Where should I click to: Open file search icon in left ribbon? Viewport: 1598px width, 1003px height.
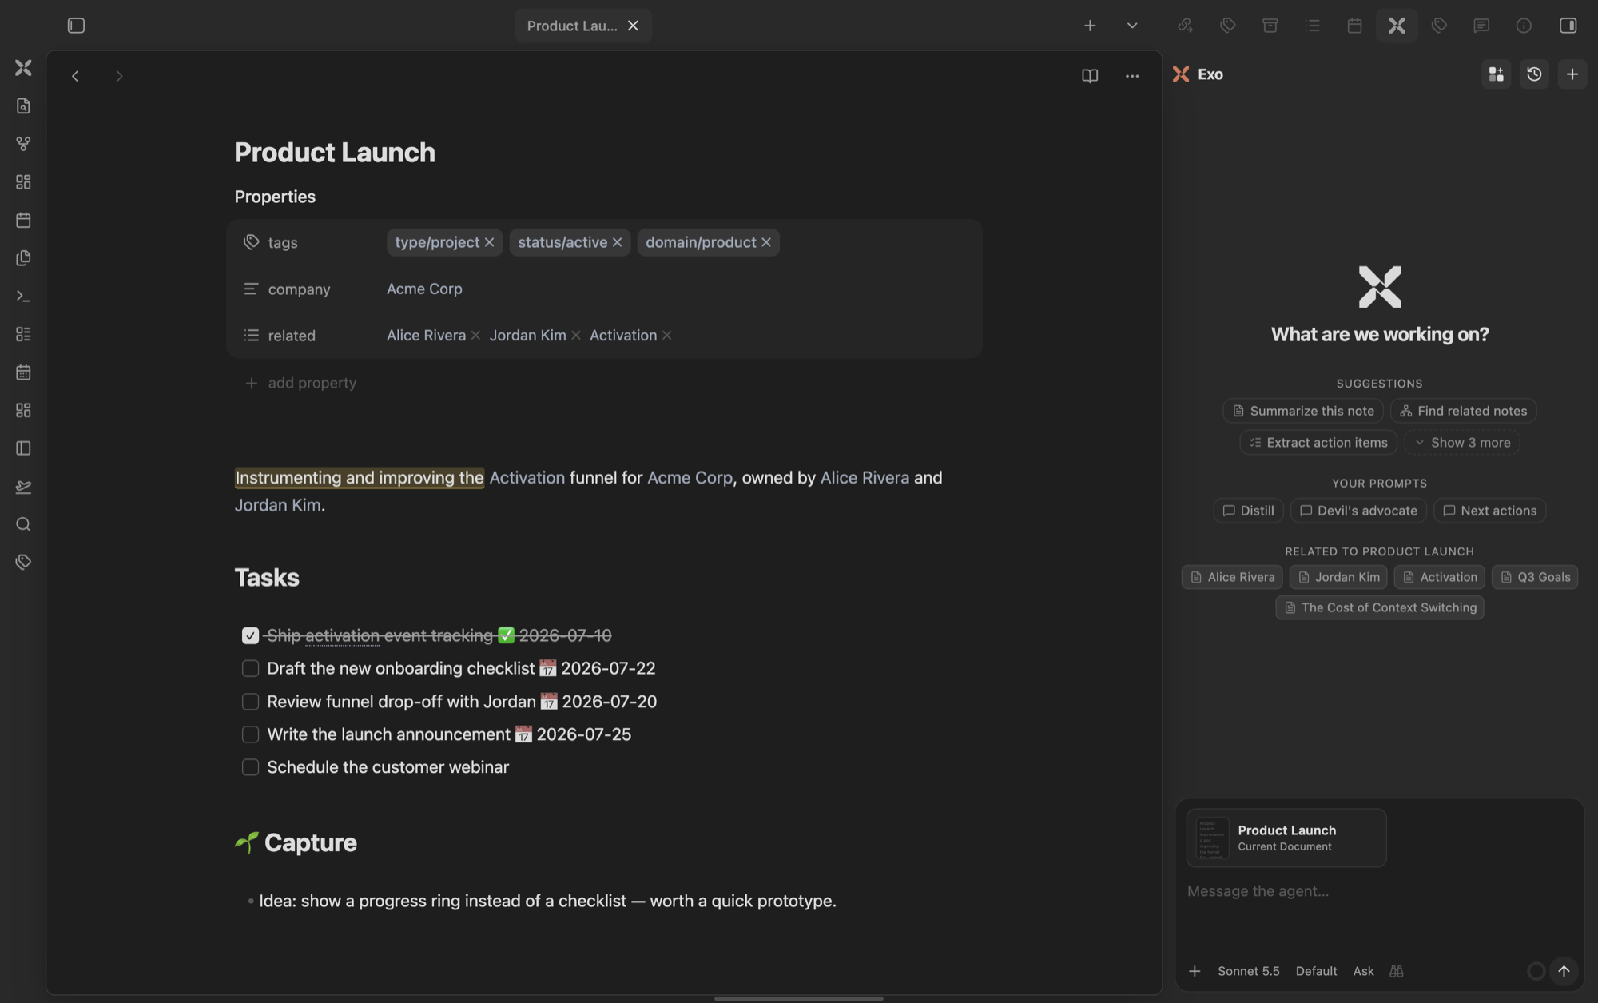[23, 106]
